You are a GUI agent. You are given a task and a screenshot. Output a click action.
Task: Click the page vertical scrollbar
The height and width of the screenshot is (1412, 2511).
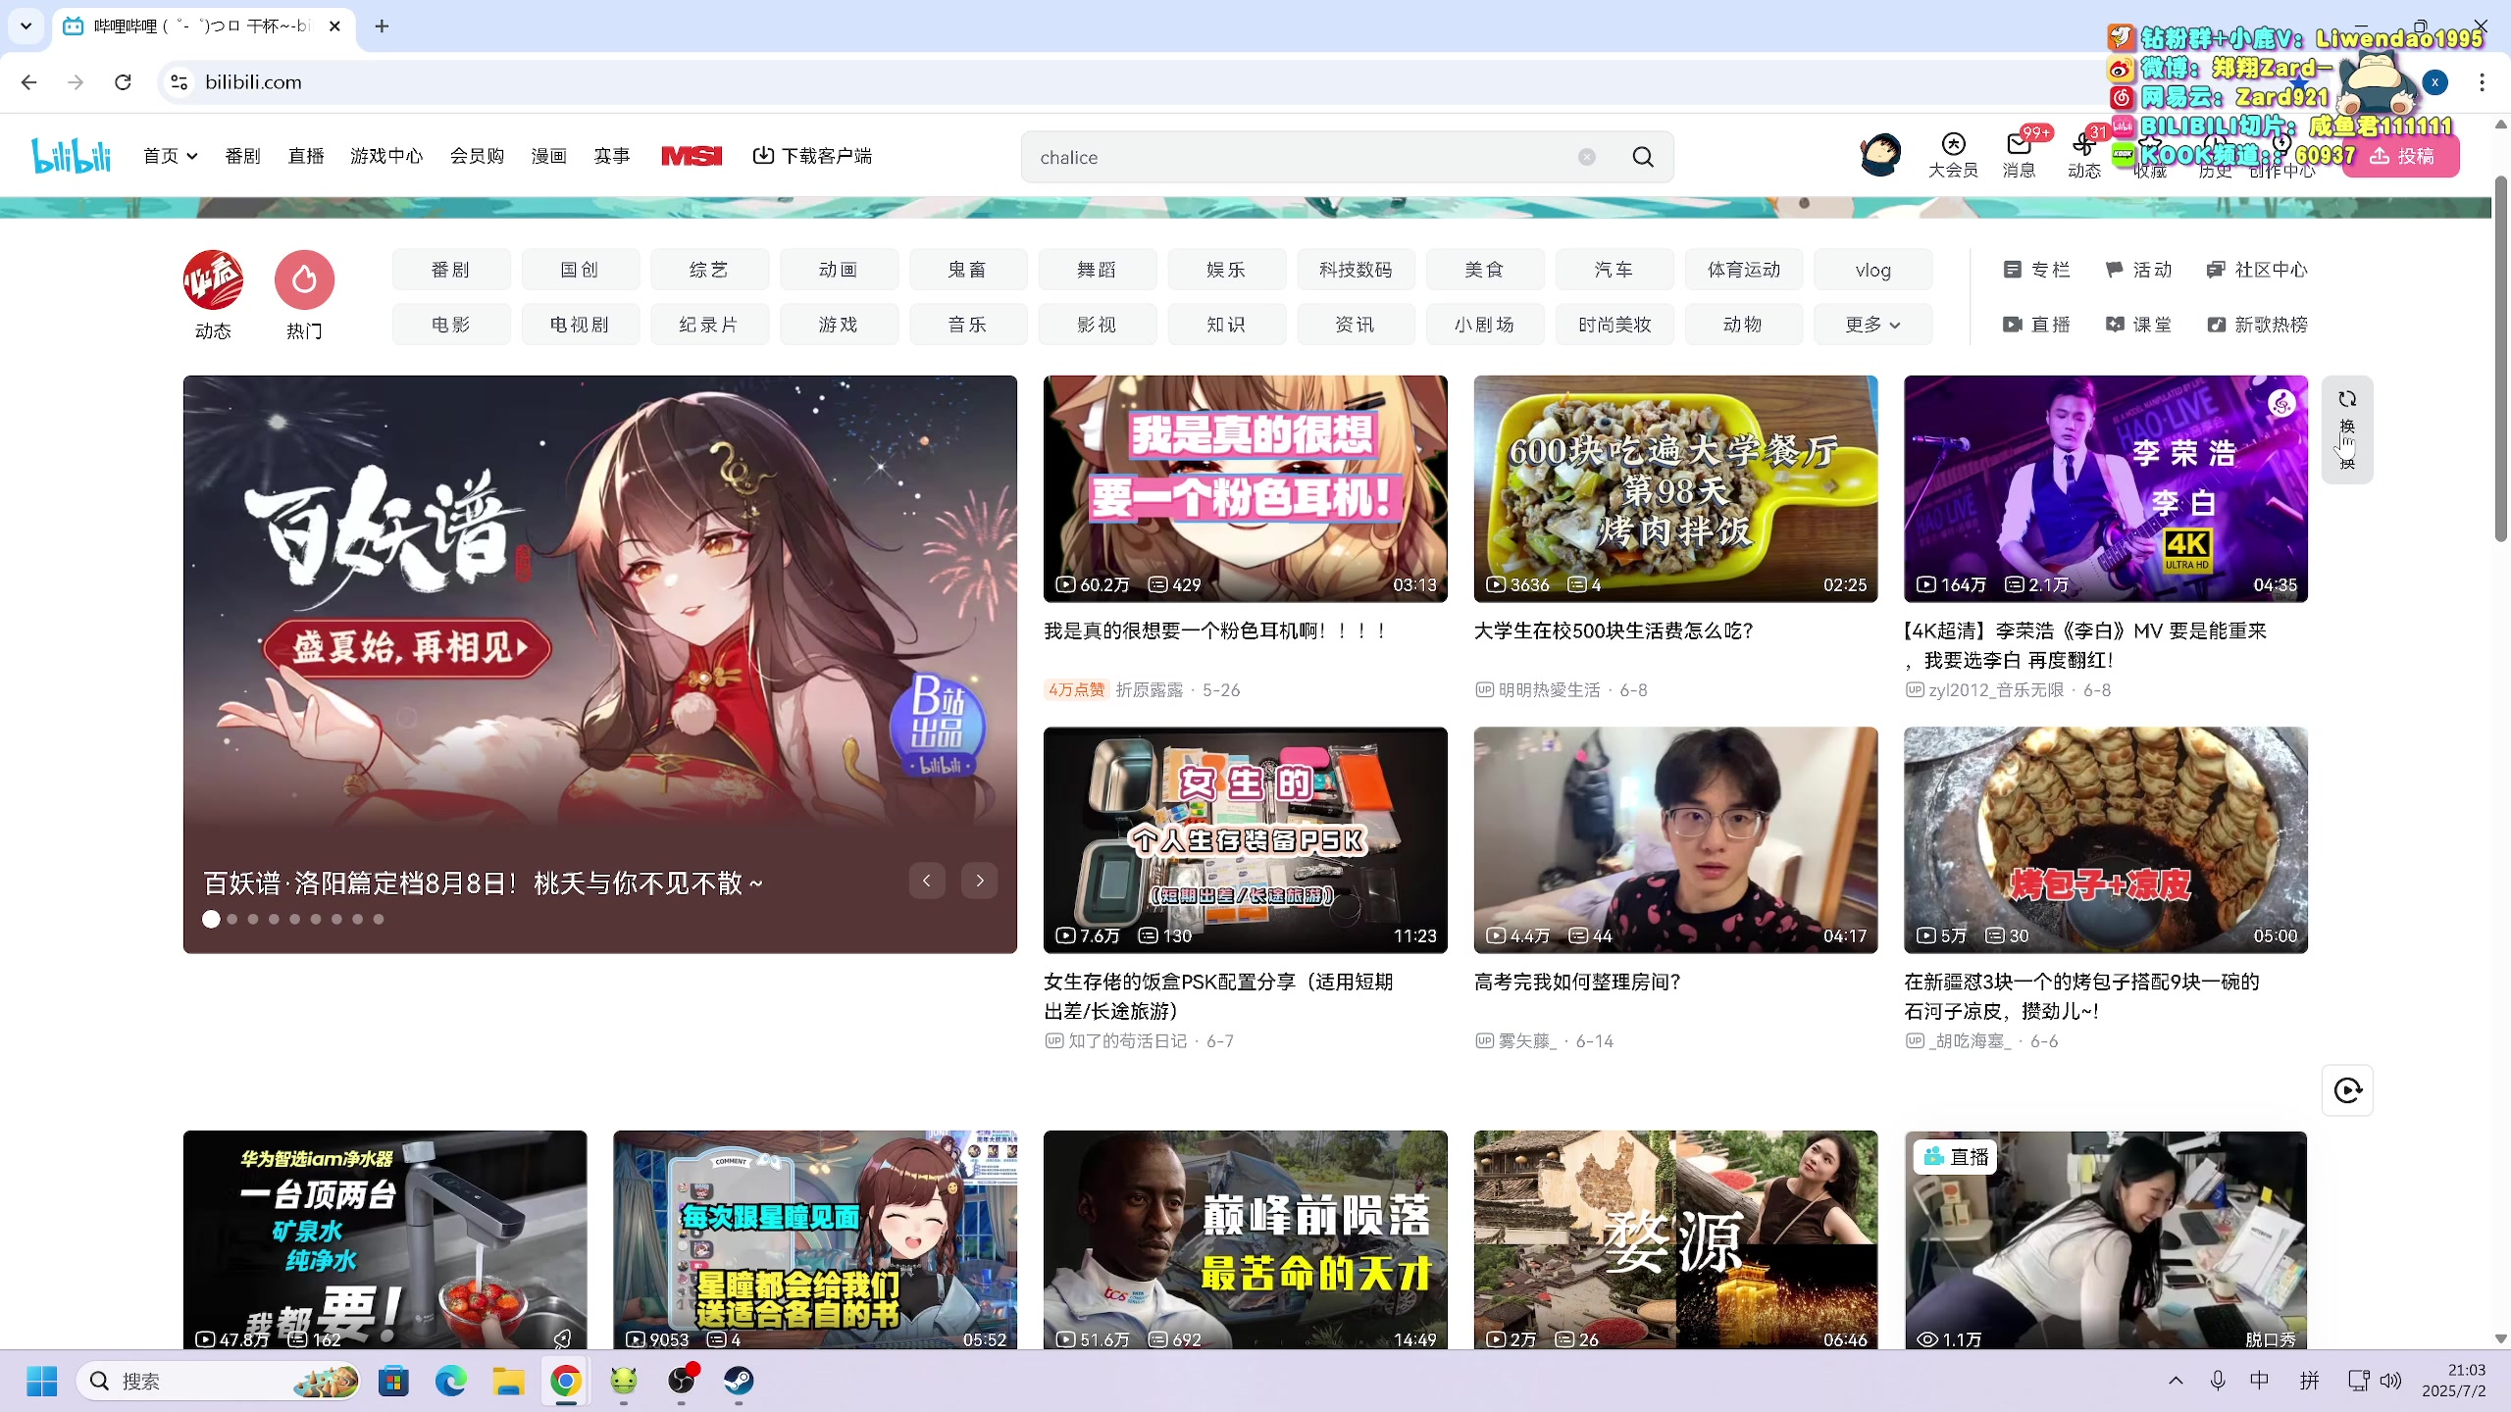pos(2500,358)
